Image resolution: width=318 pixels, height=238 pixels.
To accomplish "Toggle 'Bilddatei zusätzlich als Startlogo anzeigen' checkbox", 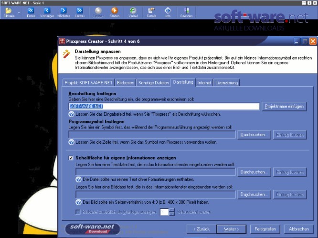I will coord(78,212).
